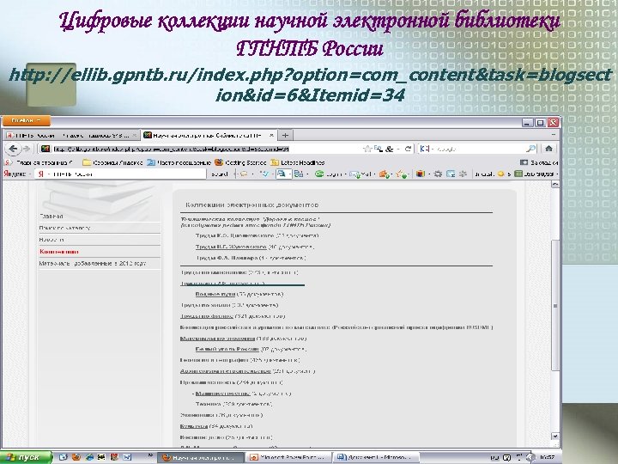618x464 pixels.
Task: Open Новости in the site sidebar
Action: [x=51, y=240]
